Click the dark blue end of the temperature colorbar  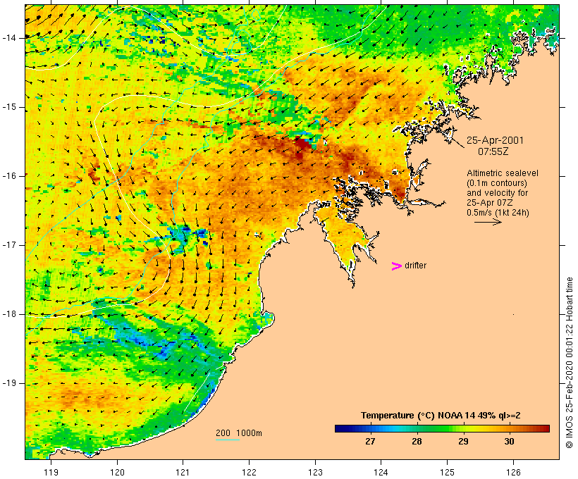tap(340, 428)
